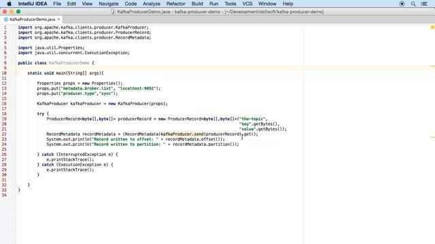Viewport: 435px width, 244px height.
Task: Open Spotlight search
Action: click(413, 3)
